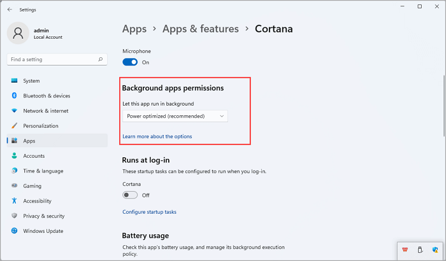446x261 pixels.
Task: Click Privacy & security shield icon
Action: (x=14, y=216)
